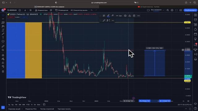
Task: Select the 1г date range tab
Action: [32, 105]
